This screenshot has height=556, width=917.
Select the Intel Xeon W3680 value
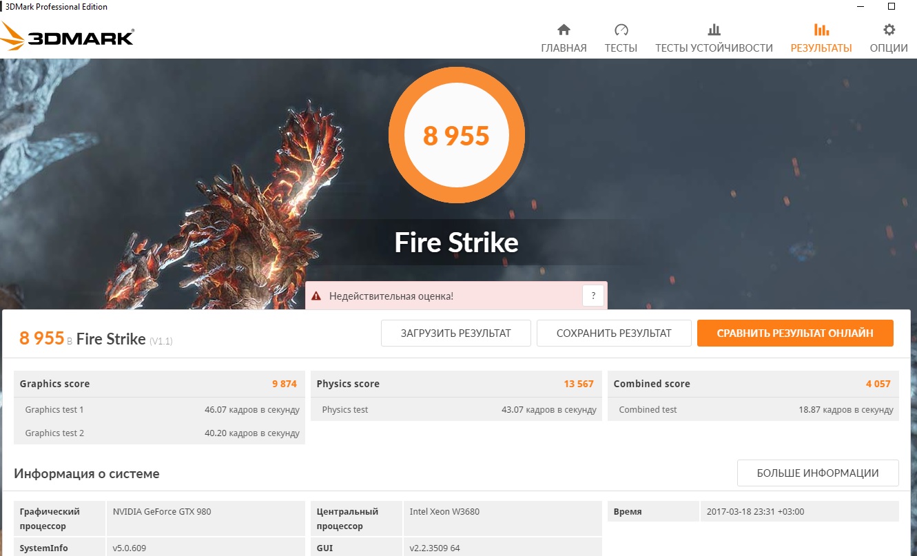[444, 512]
